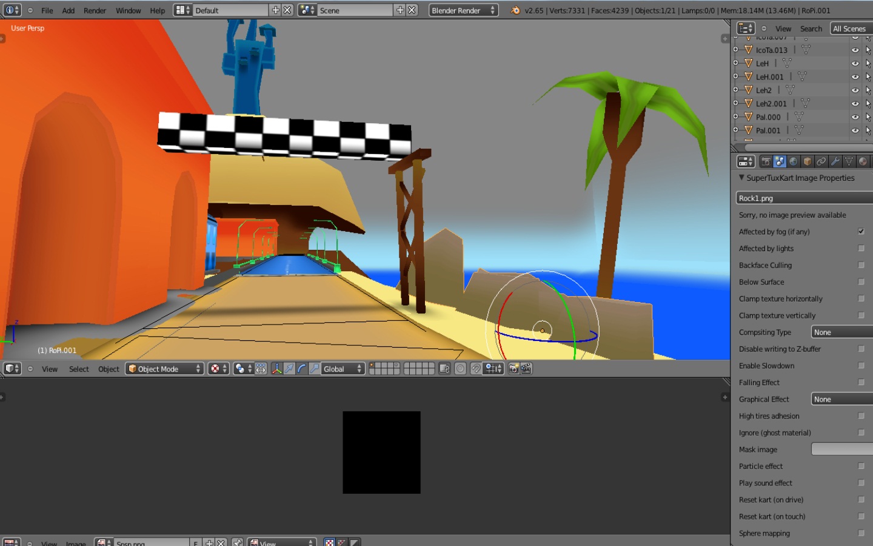
Task: Open the Object properties cube tab
Action: [x=808, y=161]
